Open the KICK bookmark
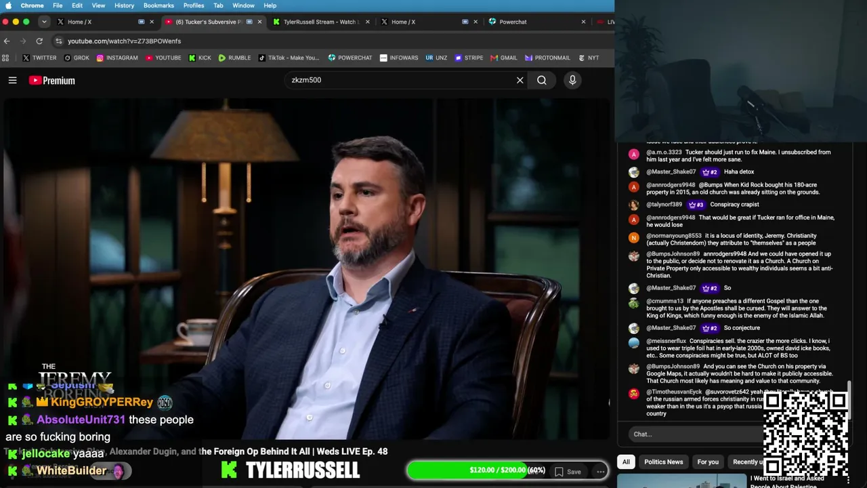867x488 pixels. click(200, 58)
